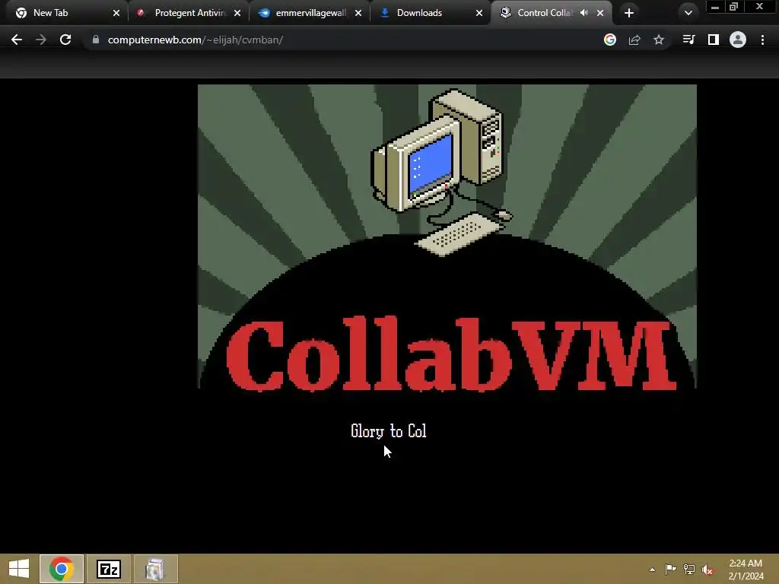Close the Control Collab tab
The image size is (779, 584).
tap(600, 13)
